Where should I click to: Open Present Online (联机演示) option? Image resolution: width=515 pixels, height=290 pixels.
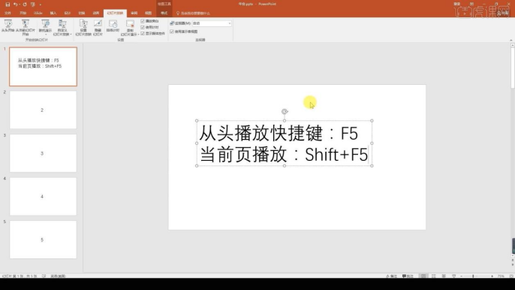45,28
